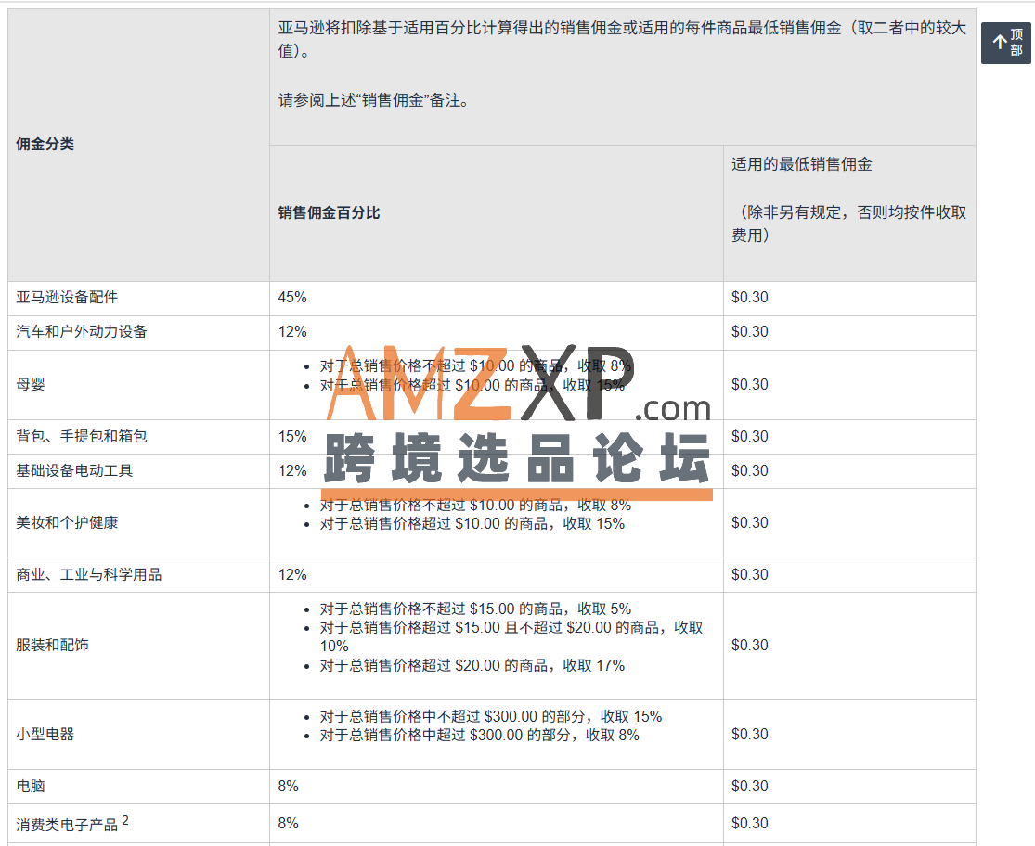Click the 基础设备电动工具 category cell
This screenshot has height=846, width=1035.
pos(74,471)
